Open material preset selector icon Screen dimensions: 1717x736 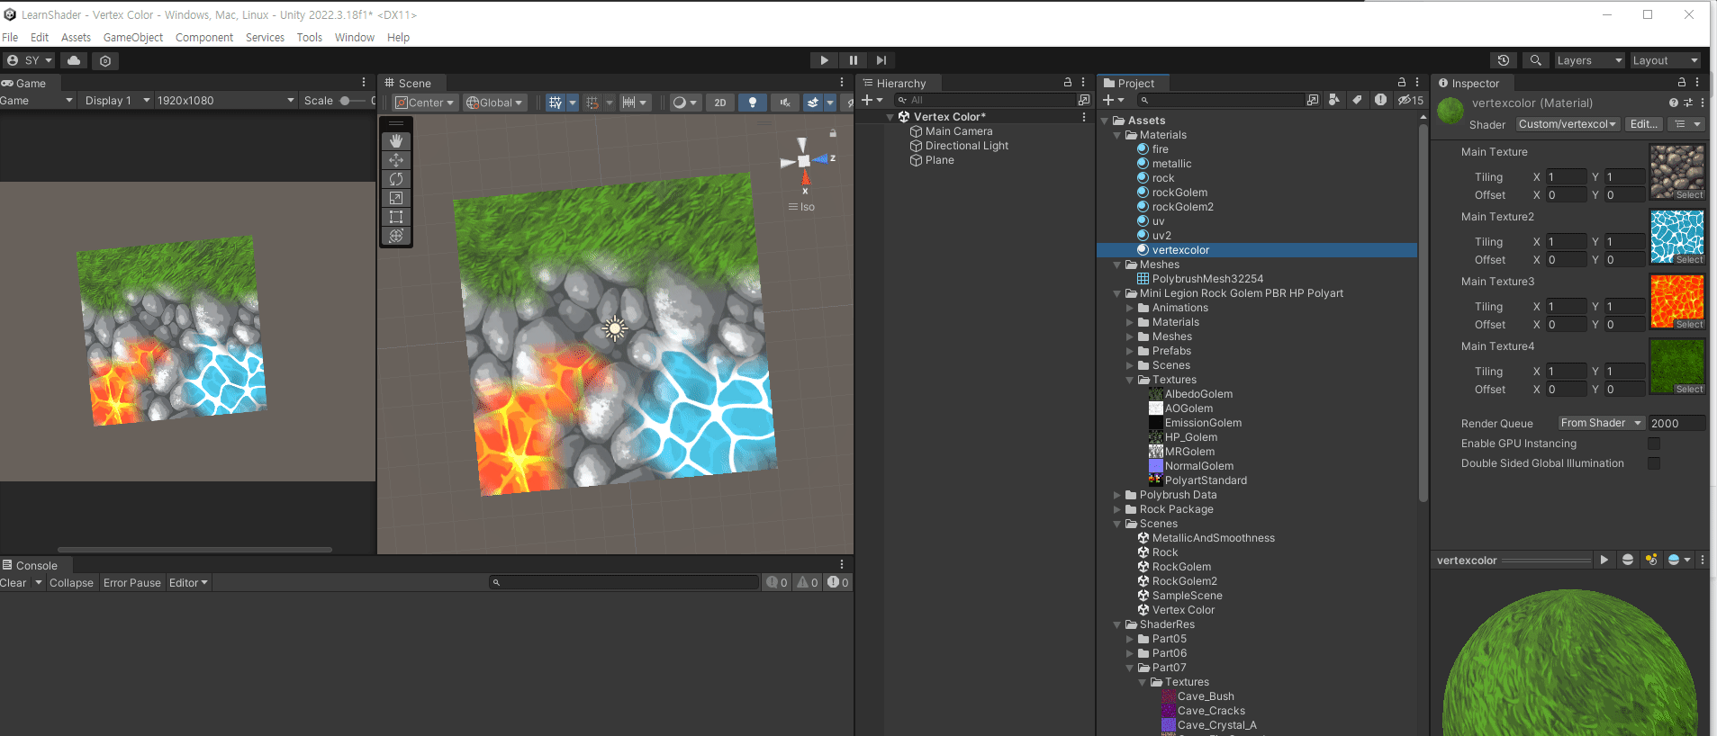click(x=1688, y=103)
